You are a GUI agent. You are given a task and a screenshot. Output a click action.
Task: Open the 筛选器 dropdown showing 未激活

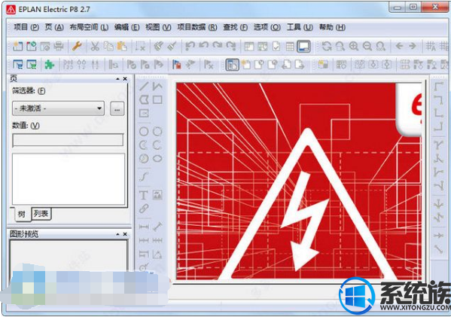(58, 108)
